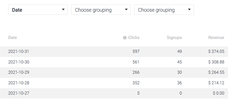Image resolution: width=228 pixels, height=101 pixels.
Task: Open the third Choose grouping dropdown
Action: coord(164,10)
